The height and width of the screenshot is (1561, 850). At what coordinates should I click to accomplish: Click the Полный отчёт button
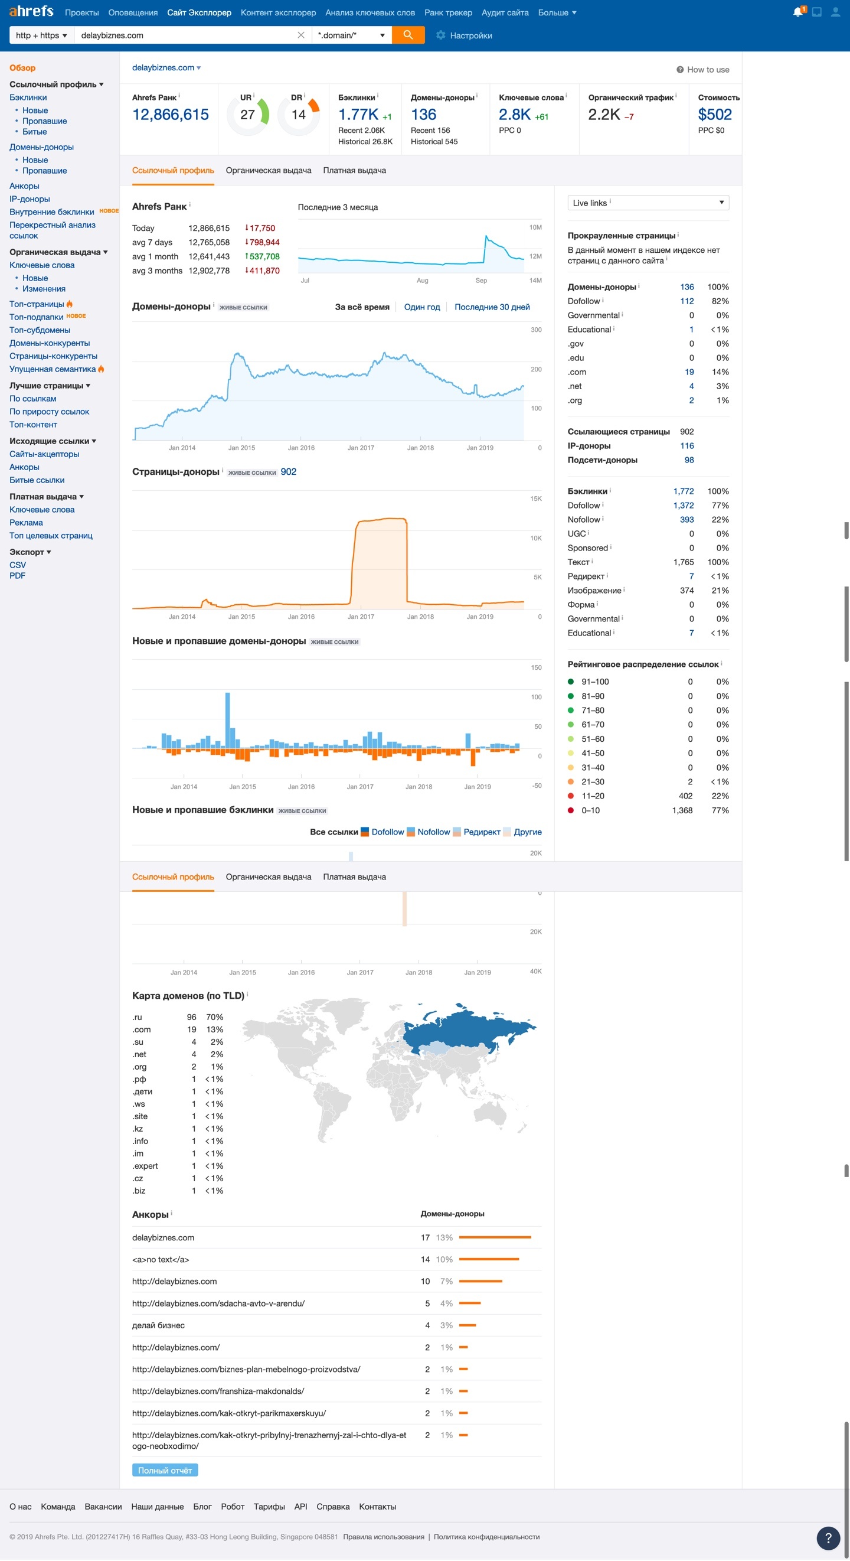click(x=165, y=1471)
